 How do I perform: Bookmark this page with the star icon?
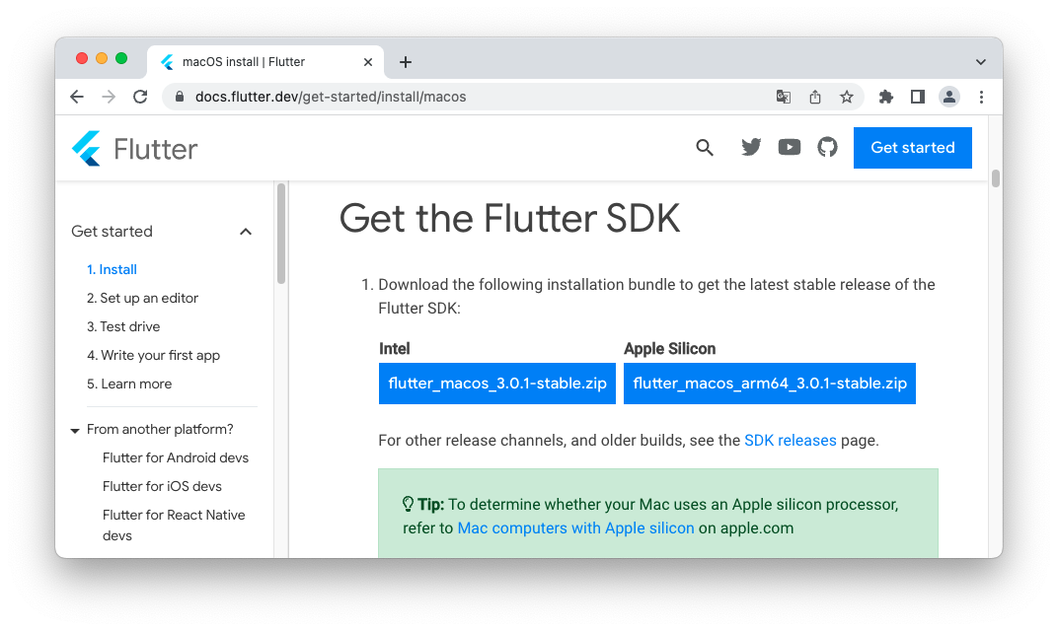coord(847,97)
